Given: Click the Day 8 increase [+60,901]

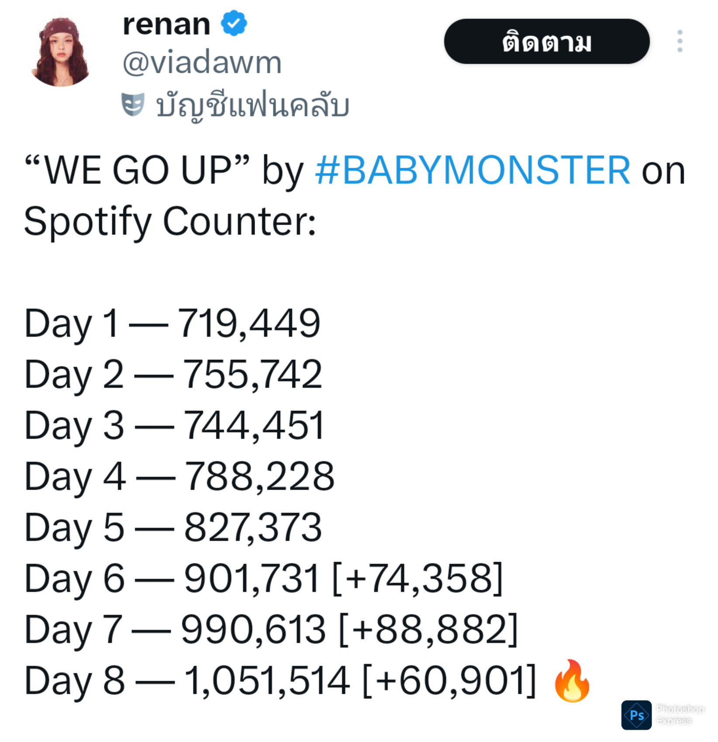Looking at the screenshot, I should [x=449, y=680].
